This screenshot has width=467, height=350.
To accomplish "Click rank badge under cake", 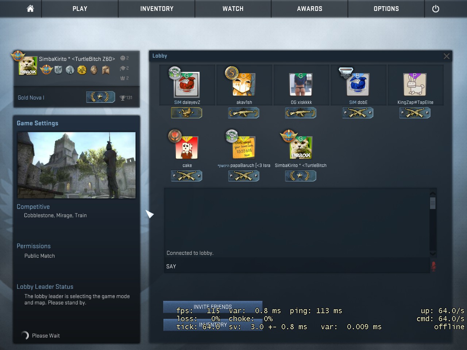I will click(187, 176).
